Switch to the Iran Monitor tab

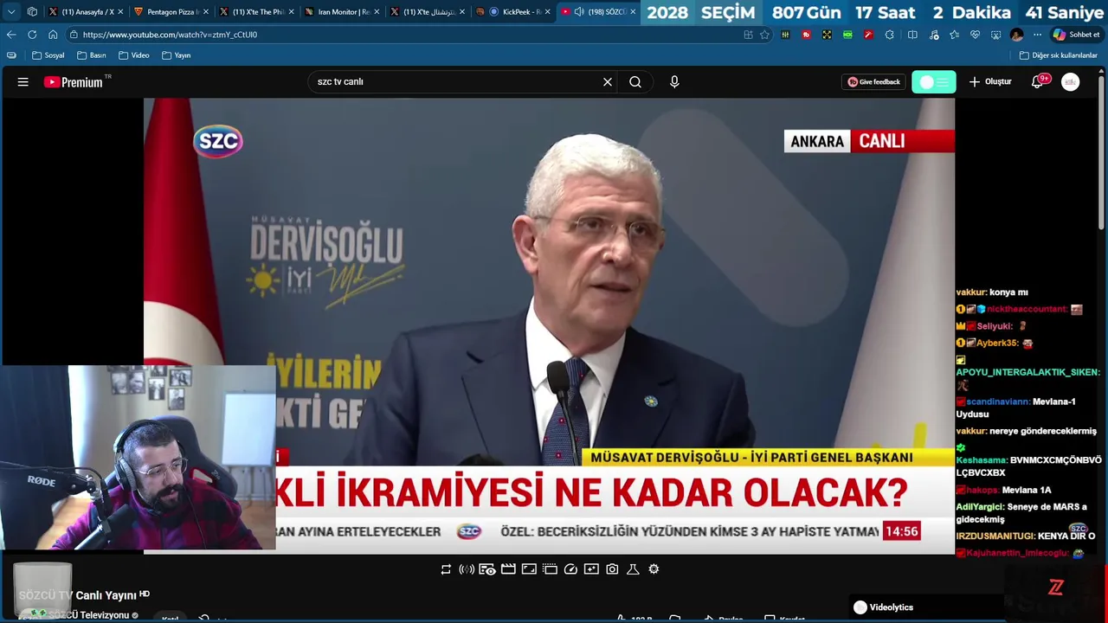pyautogui.click(x=340, y=12)
